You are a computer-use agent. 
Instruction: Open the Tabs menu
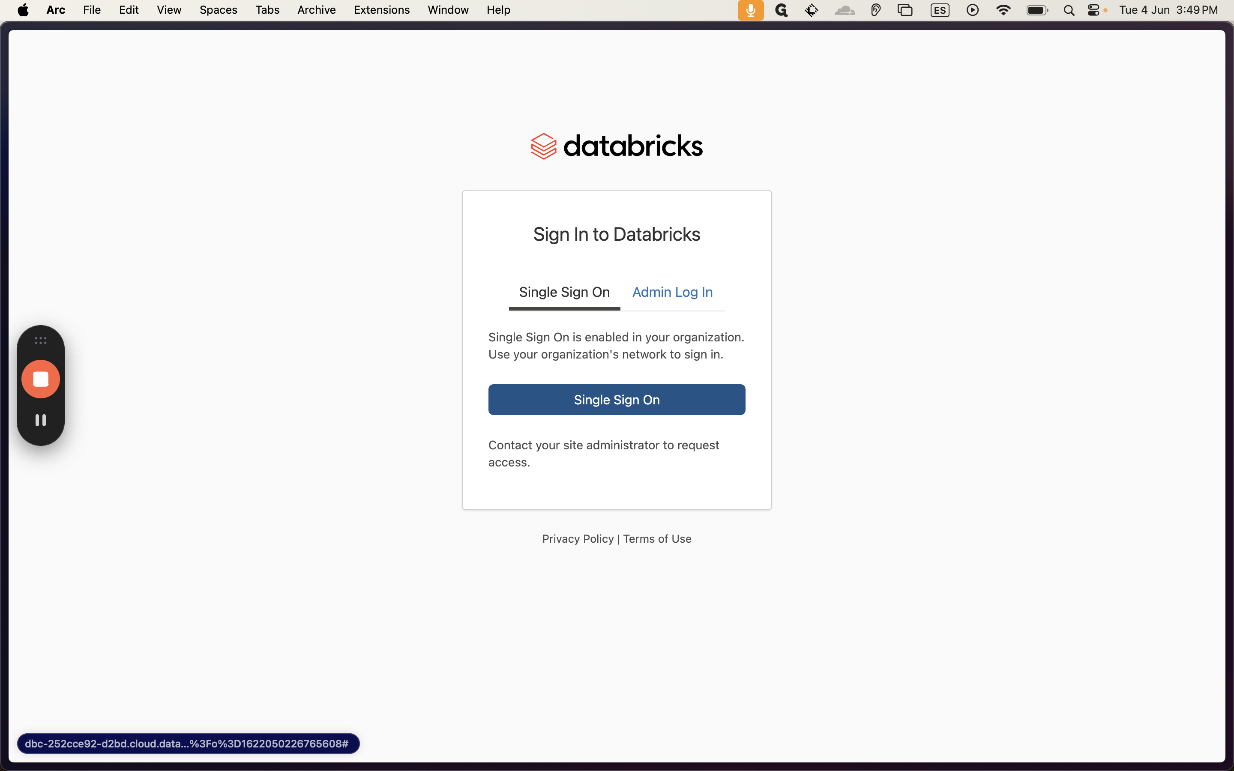[267, 10]
